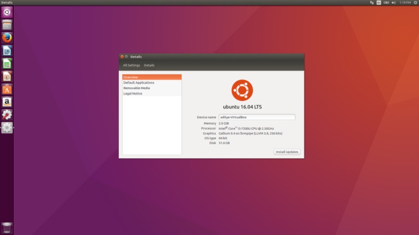Launch LibreOffice Impress
Screen dimensions: 419x235
(x=7, y=76)
